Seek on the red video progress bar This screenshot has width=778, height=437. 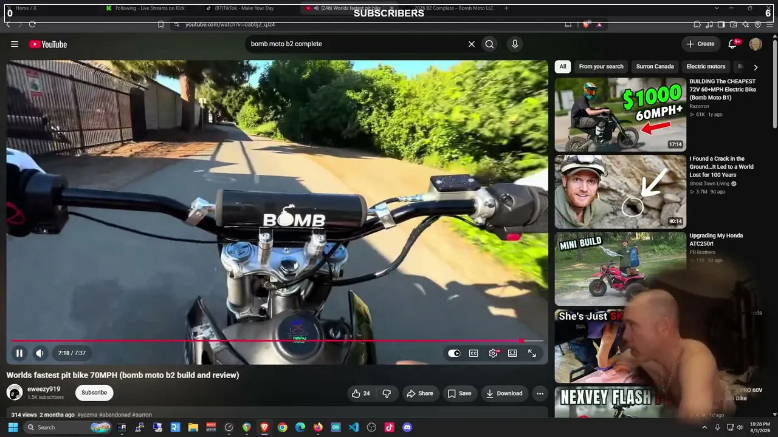(x=277, y=340)
